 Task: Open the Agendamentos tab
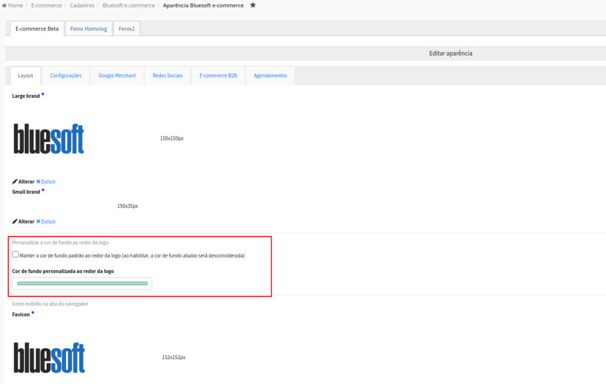270,76
